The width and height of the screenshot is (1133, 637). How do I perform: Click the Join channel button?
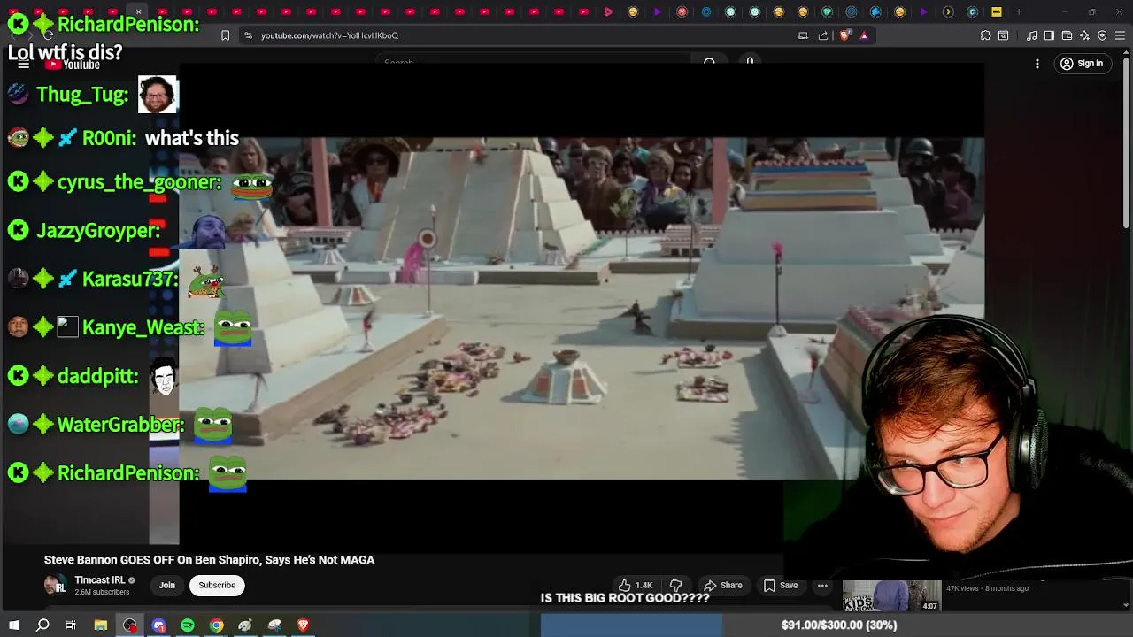pyautogui.click(x=166, y=585)
